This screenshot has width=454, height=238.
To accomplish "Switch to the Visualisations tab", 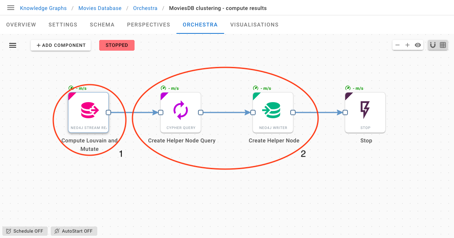I will point(254,25).
